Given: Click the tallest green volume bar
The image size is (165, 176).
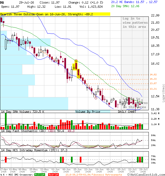Looking at the screenshot, I should (x=6, y=121).
